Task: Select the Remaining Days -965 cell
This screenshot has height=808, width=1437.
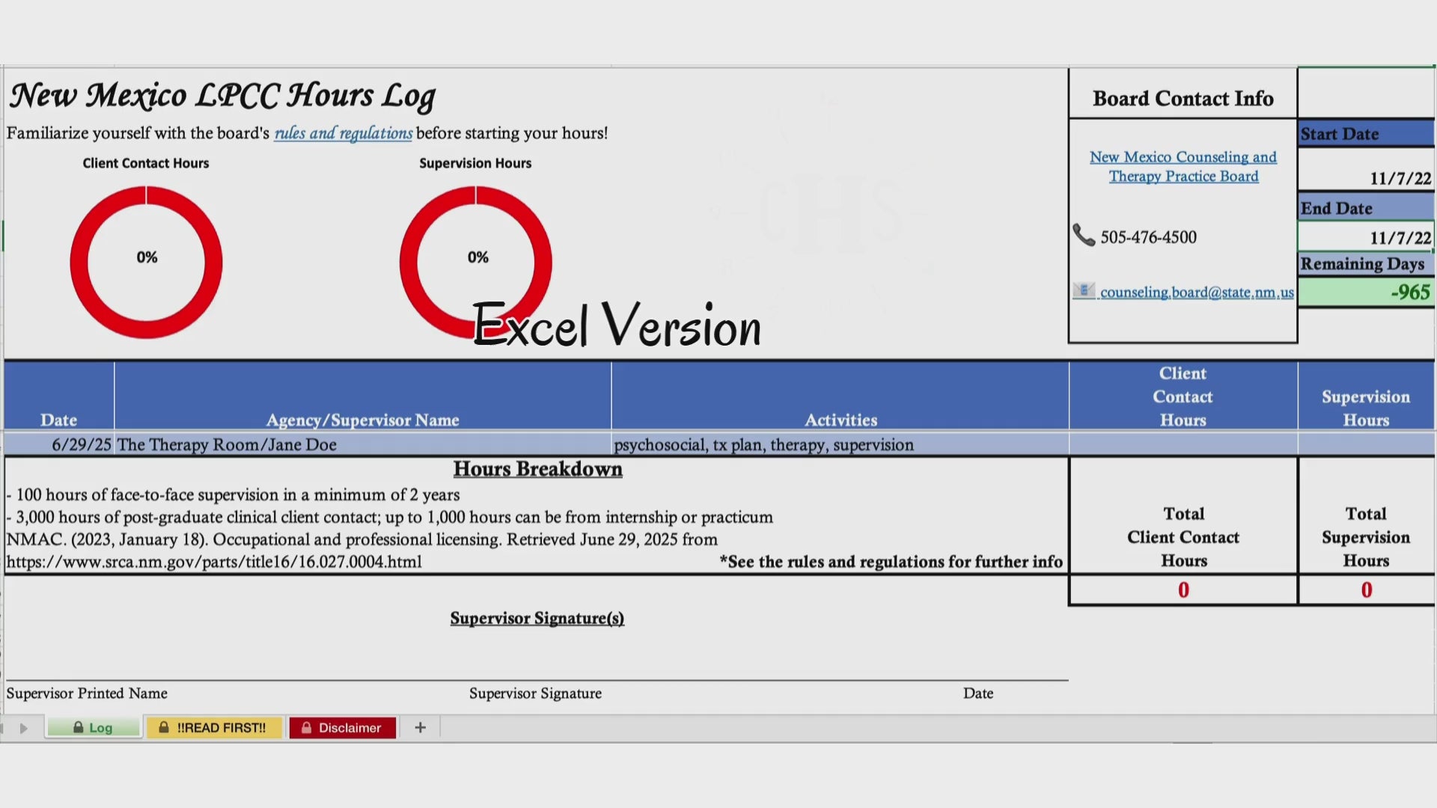Action: (1367, 292)
